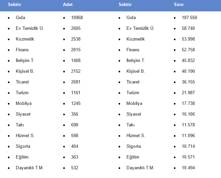Click the Mobilya count 1245
This screenshot has height=178, width=221.
(x=76, y=103)
